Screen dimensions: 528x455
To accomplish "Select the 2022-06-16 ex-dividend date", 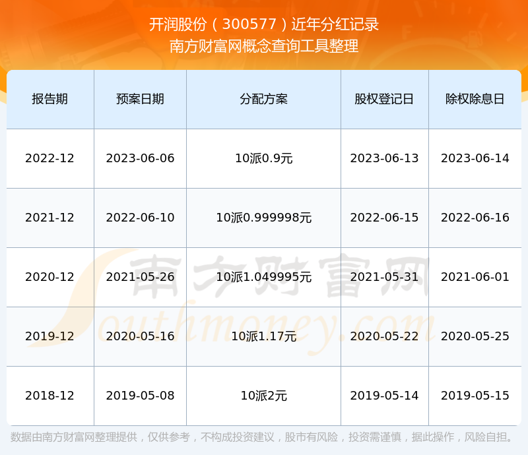I will [475, 218].
